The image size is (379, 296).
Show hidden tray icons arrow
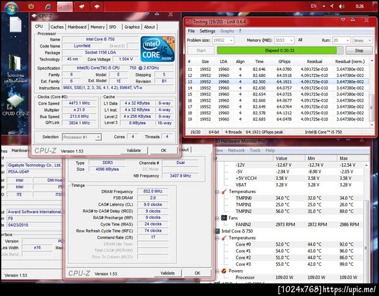click(323, 6)
